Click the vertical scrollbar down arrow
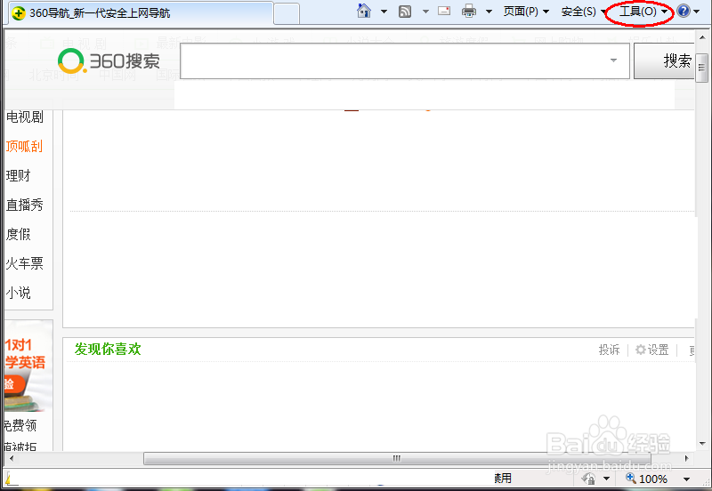Image resolution: width=712 pixels, height=491 pixels. coord(702,444)
